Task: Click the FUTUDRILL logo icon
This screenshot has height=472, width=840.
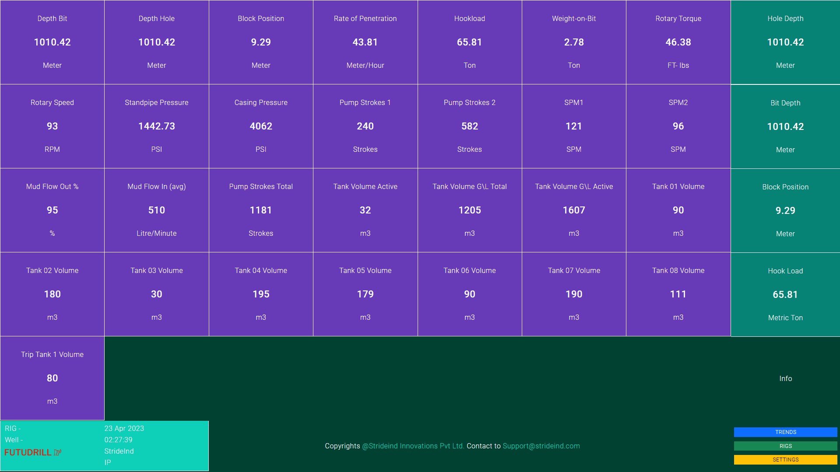Action: tap(57, 452)
